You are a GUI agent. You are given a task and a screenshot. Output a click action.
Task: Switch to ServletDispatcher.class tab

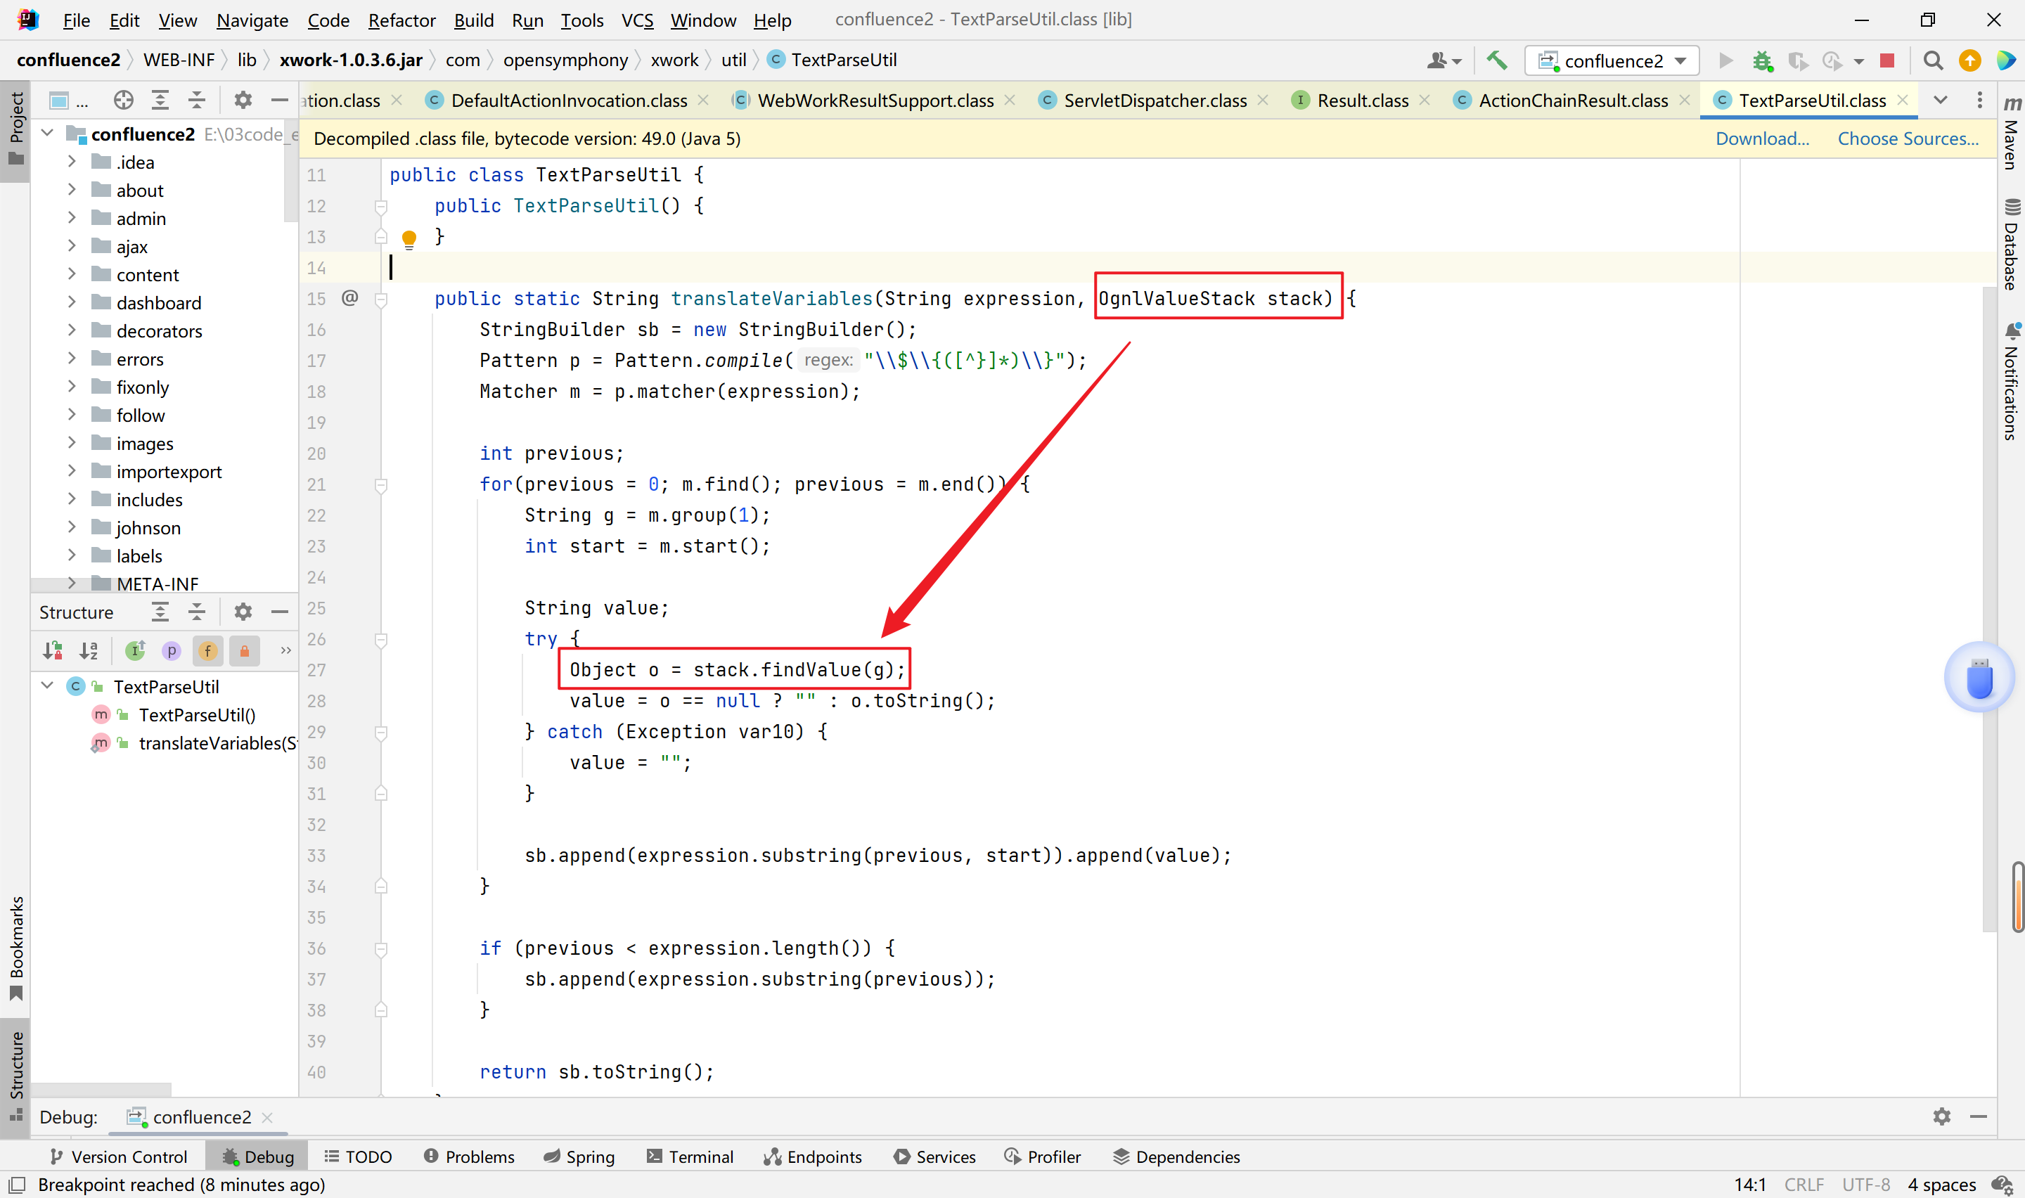tap(1155, 100)
